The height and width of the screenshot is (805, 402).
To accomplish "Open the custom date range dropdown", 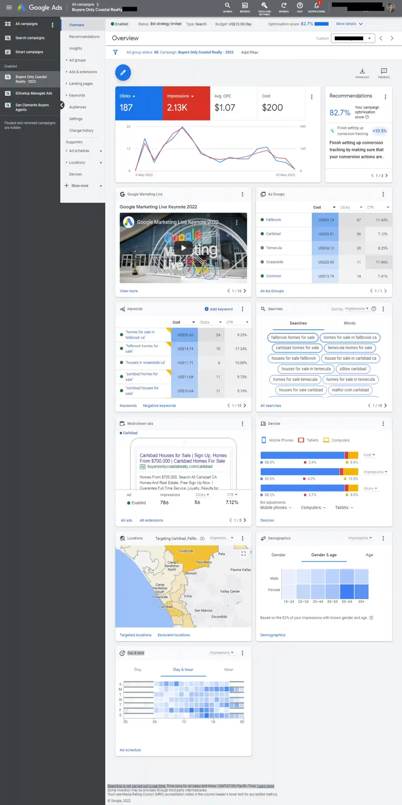I will 353,38.
